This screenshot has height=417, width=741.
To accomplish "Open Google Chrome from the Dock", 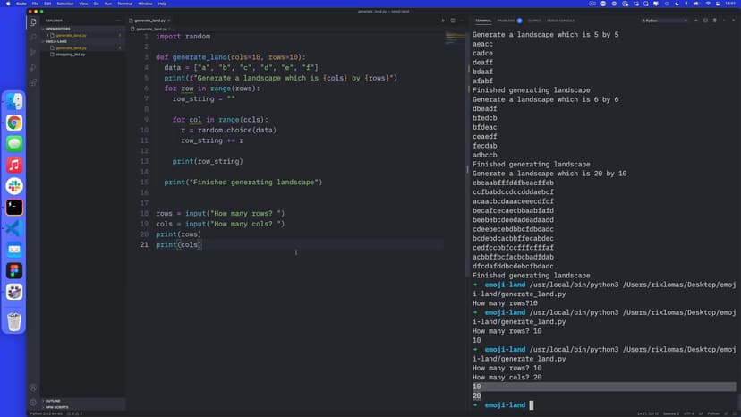I will tap(14, 123).
